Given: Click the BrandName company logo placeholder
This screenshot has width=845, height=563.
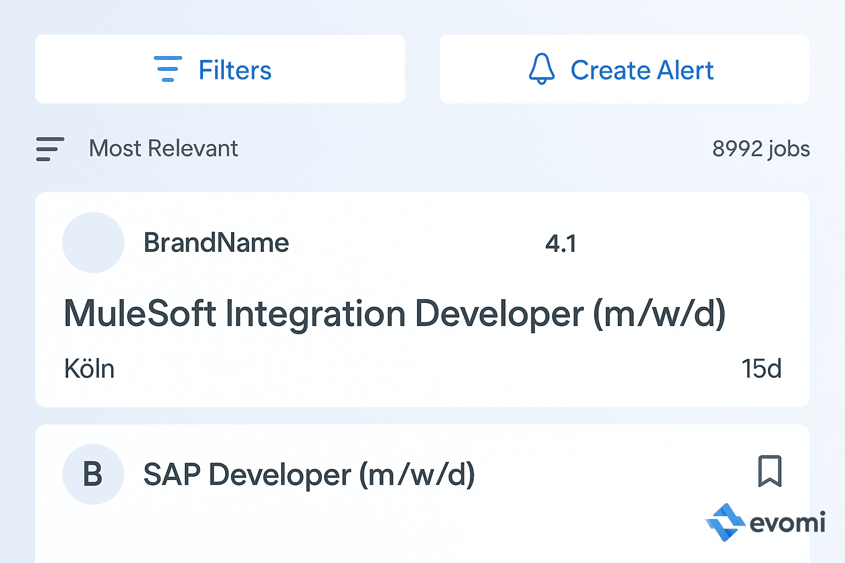Looking at the screenshot, I should [x=94, y=242].
